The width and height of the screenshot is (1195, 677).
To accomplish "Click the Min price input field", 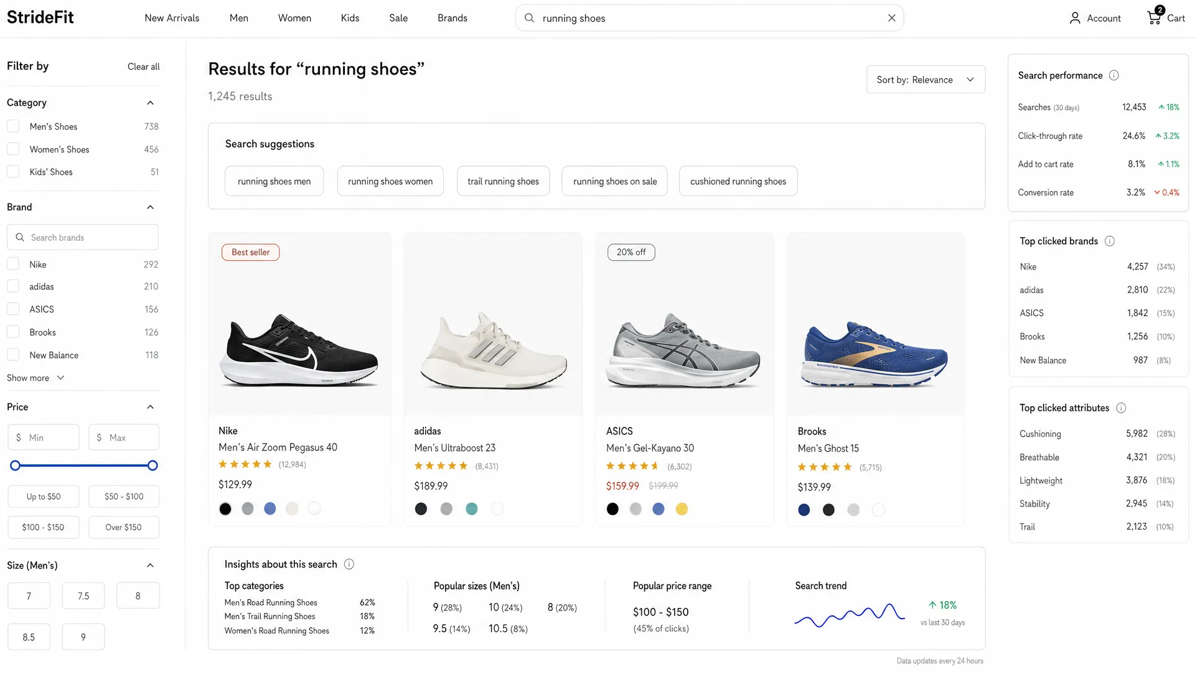I will 43,437.
